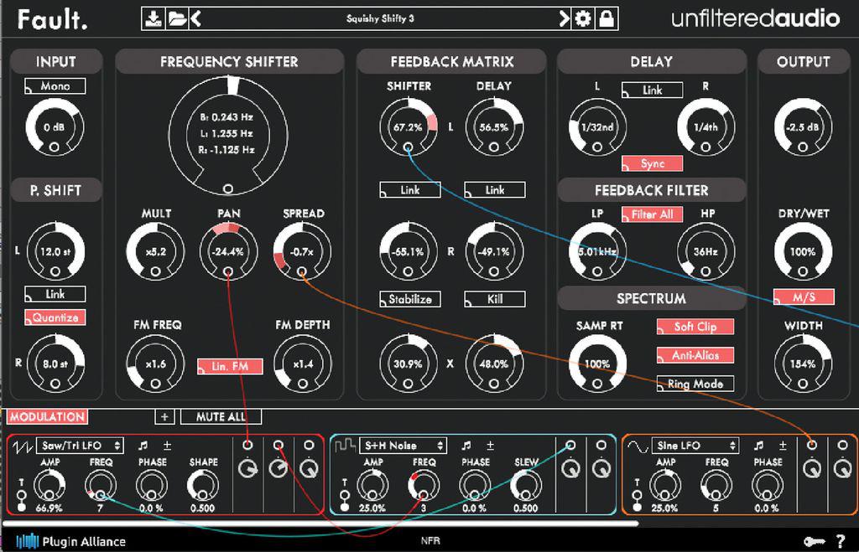Adjust the Input 0 dB gain knob
This screenshot has height=552, width=859.
(x=55, y=127)
